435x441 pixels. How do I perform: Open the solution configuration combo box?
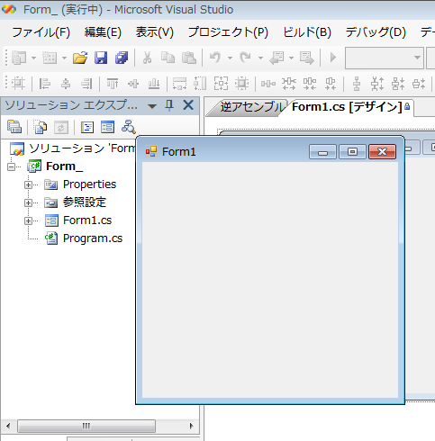tap(385, 58)
